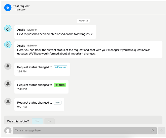Click the Xsolla avatar on first message
Screen dimensions: 166x138
point(8,29)
